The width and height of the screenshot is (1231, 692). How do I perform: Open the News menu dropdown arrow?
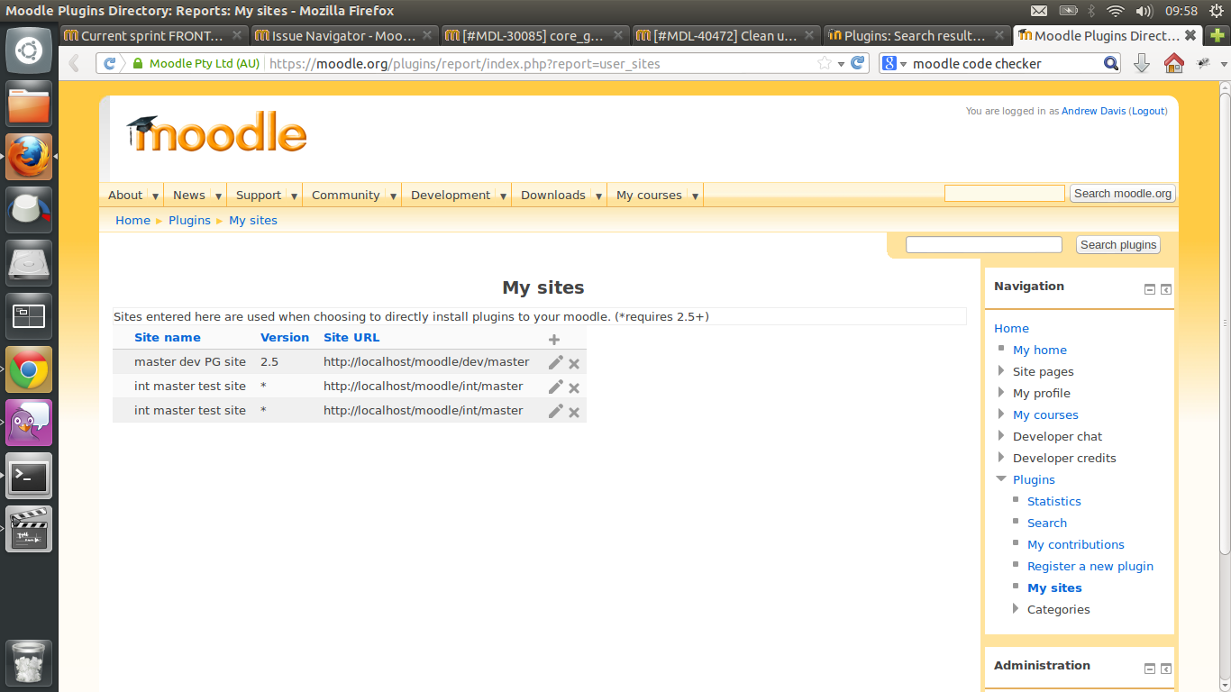218,196
